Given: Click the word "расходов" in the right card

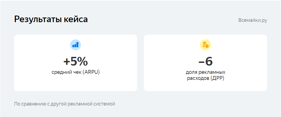Looking at the screenshot, I should coord(198,78).
